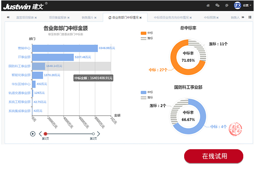Click the home icon in top bar

click(208, 6)
